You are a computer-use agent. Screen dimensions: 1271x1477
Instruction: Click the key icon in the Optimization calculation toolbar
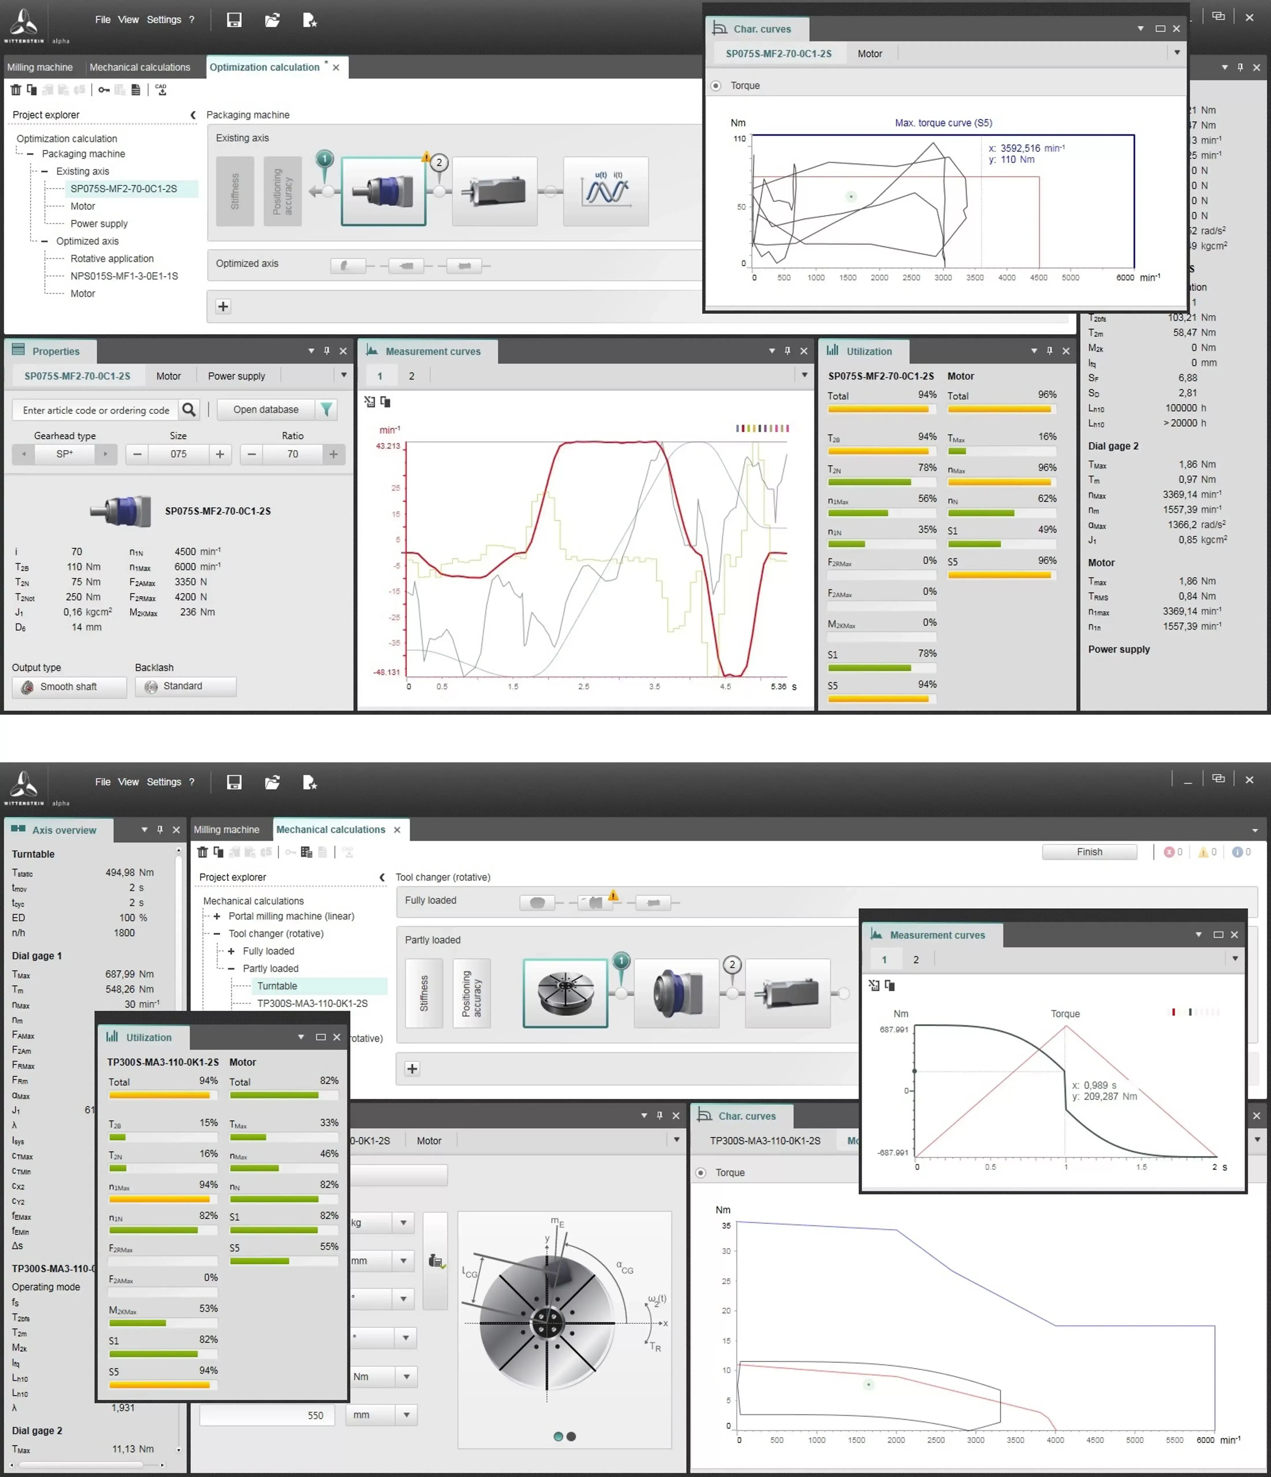tap(104, 90)
